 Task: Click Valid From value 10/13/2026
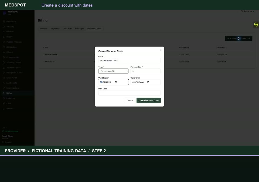[x=184, y=61]
